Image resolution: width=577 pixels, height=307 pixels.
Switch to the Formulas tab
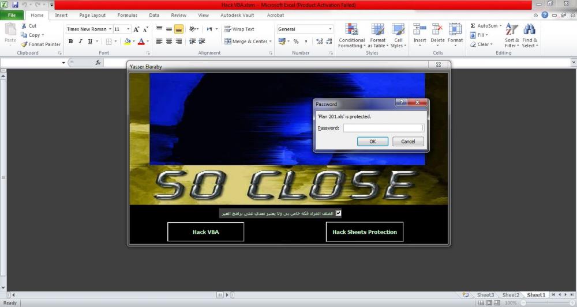click(128, 15)
